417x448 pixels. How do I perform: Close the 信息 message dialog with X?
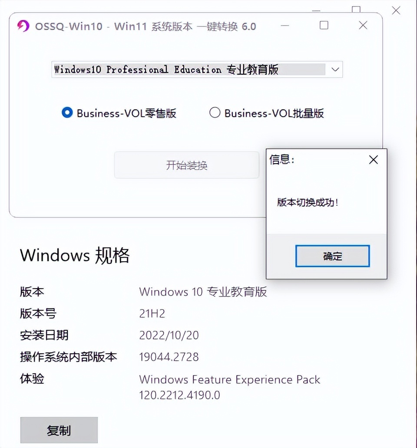pos(373,160)
